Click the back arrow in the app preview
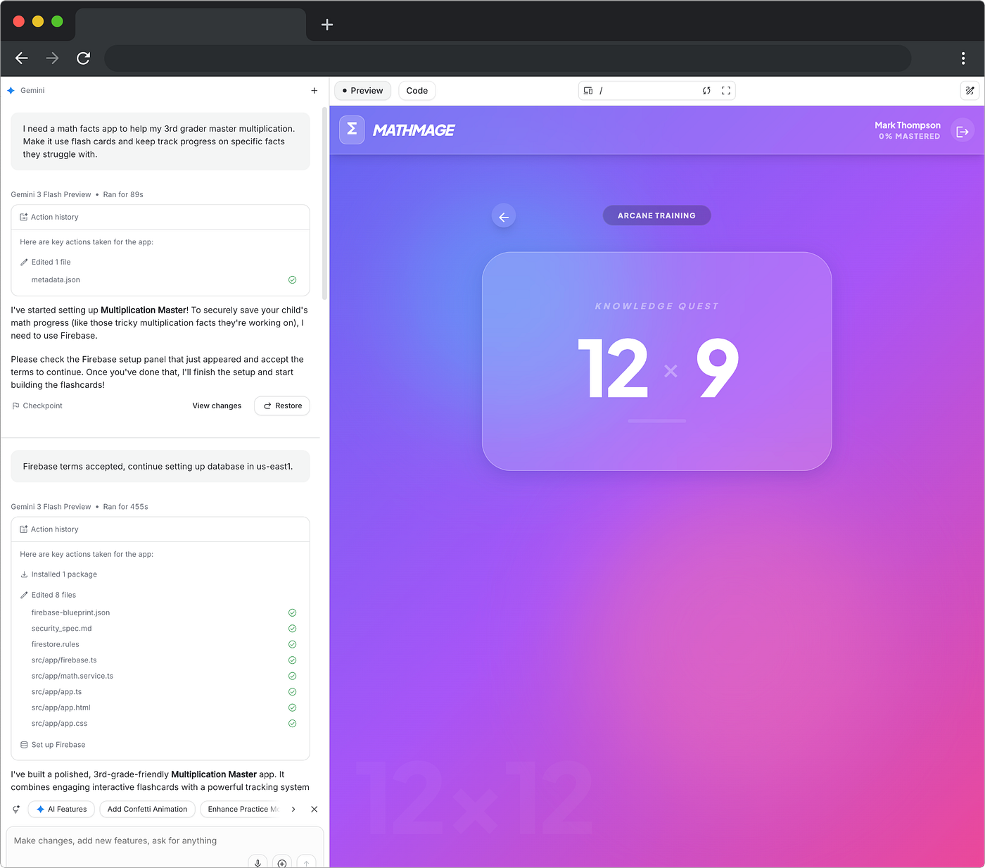Viewport: 985px width, 868px height. [504, 217]
